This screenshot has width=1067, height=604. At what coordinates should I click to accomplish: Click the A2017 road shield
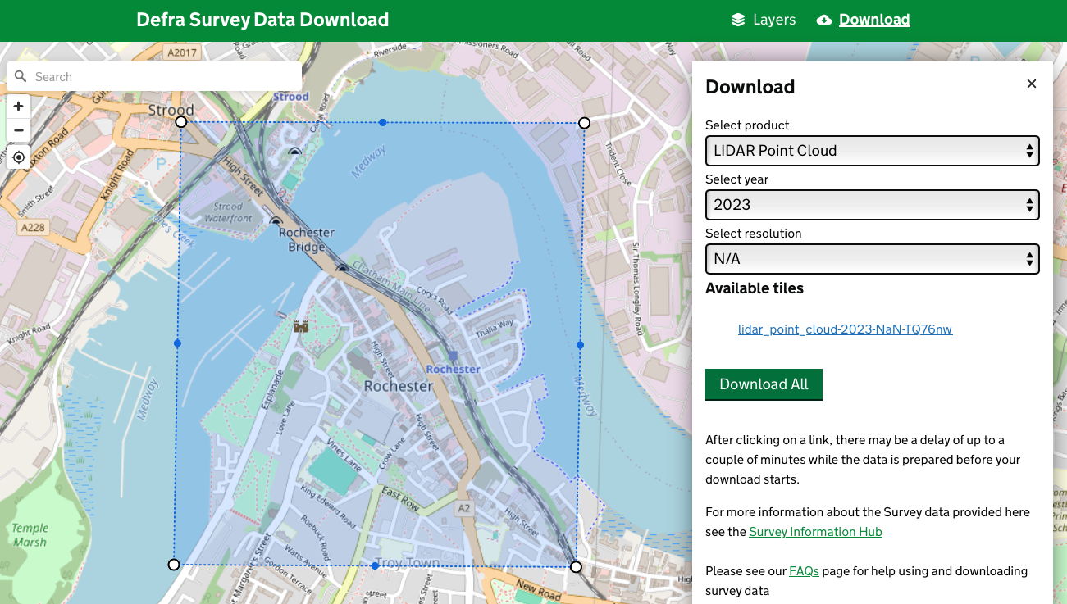click(x=181, y=52)
